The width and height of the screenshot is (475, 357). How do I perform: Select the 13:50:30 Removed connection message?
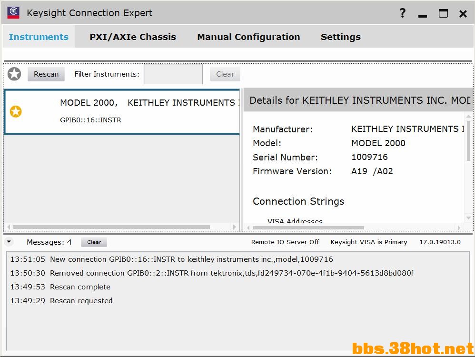point(212,273)
